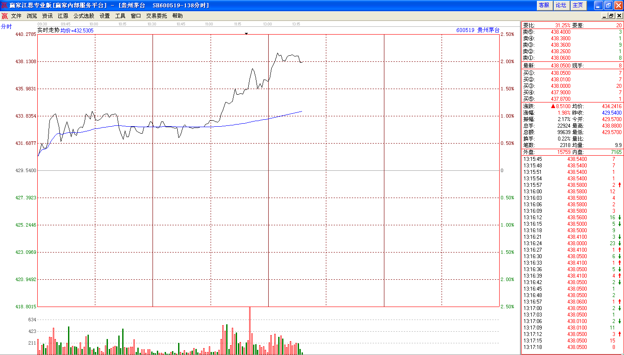The width and height of the screenshot is (624, 355).
Task: Click the 13:00 time axis label
Action: coord(268,24)
